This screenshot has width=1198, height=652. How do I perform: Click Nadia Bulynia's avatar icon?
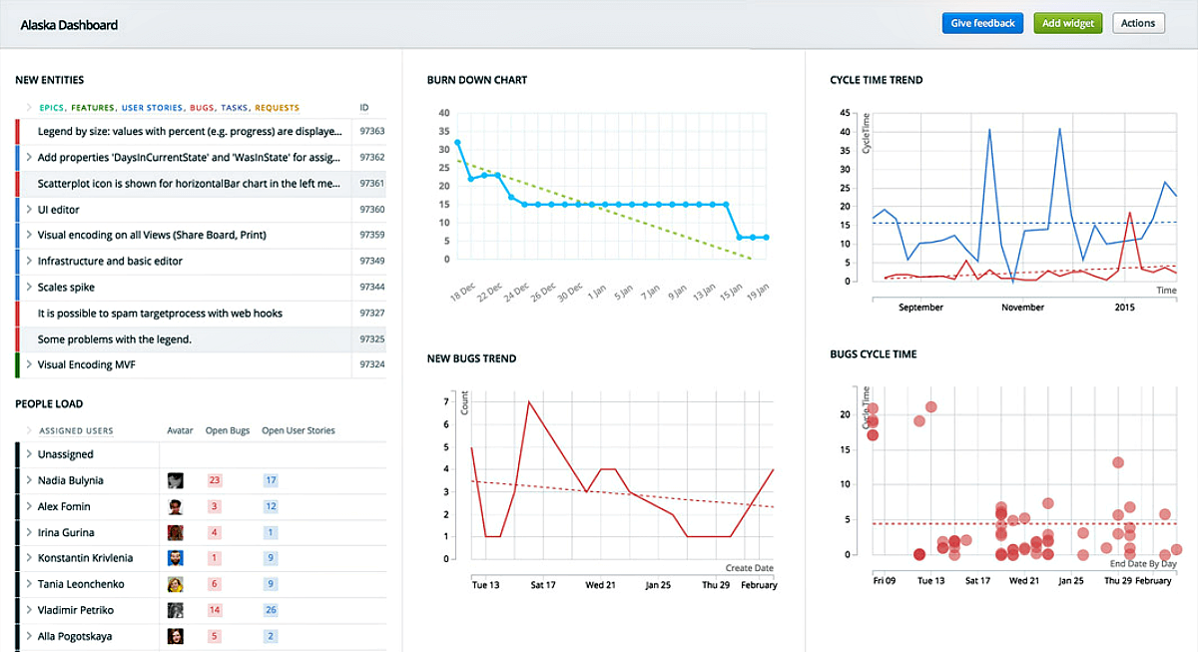(175, 480)
